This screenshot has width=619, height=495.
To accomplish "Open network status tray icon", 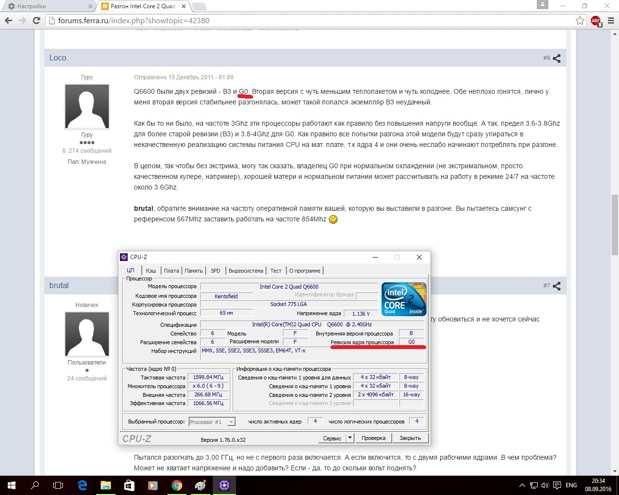I will coord(533,485).
